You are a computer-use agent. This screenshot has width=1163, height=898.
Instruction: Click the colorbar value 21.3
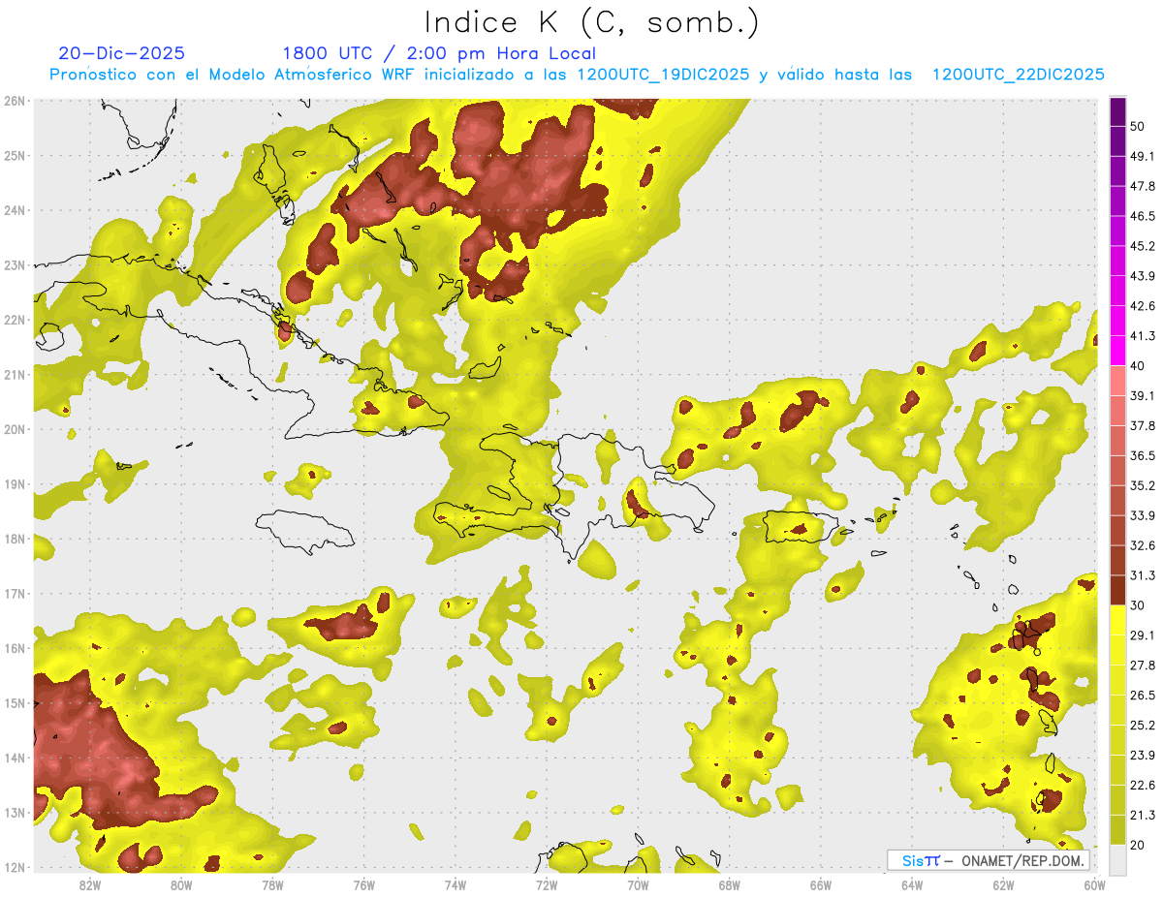[x=1142, y=816]
